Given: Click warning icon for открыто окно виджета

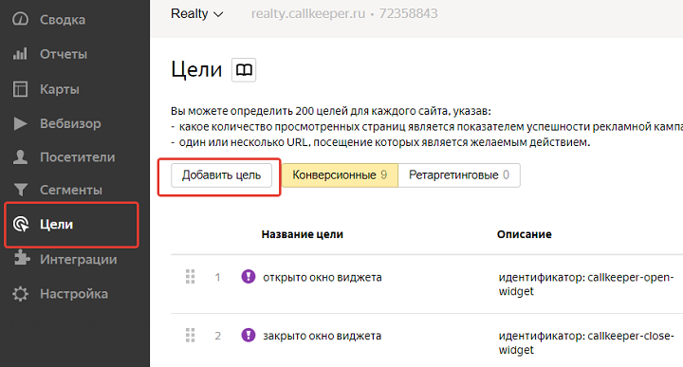Looking at the screenshot, I should pyautogui.click(x=249, y=277).
